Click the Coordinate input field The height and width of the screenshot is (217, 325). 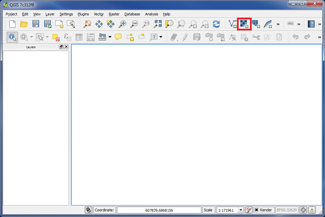159,210
